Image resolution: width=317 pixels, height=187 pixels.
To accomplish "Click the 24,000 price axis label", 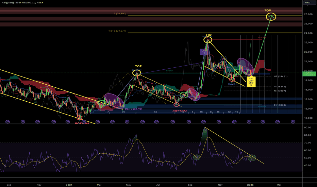I will (307, 33).
